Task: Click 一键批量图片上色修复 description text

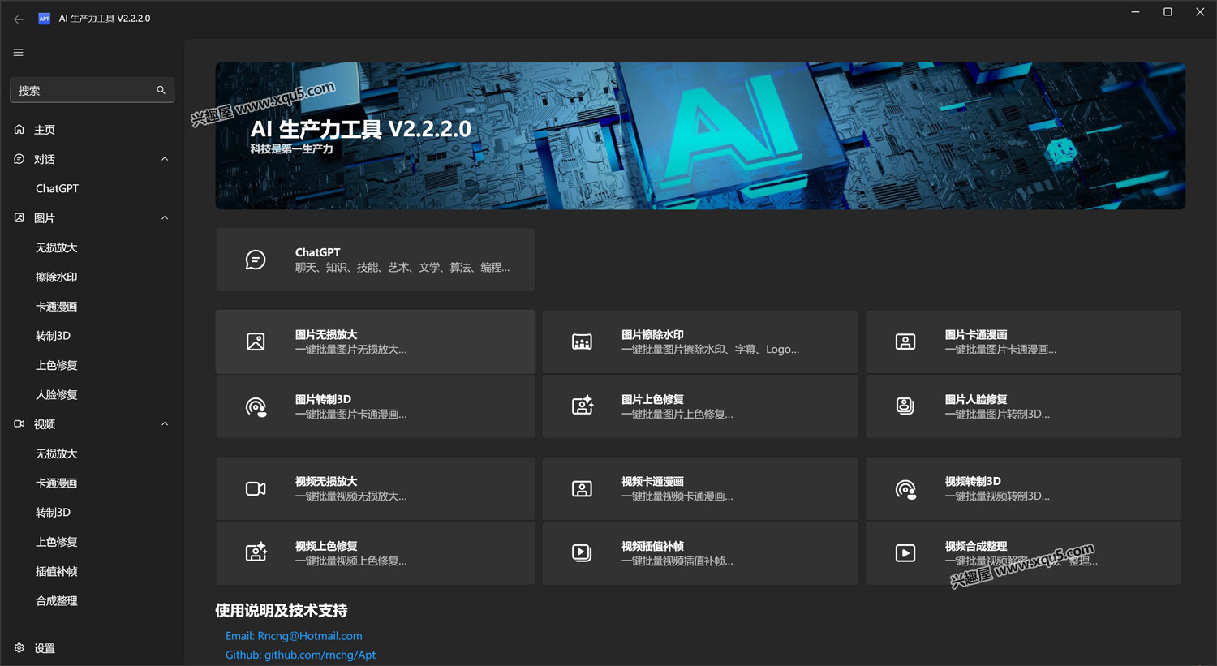Action: (677, 415)
